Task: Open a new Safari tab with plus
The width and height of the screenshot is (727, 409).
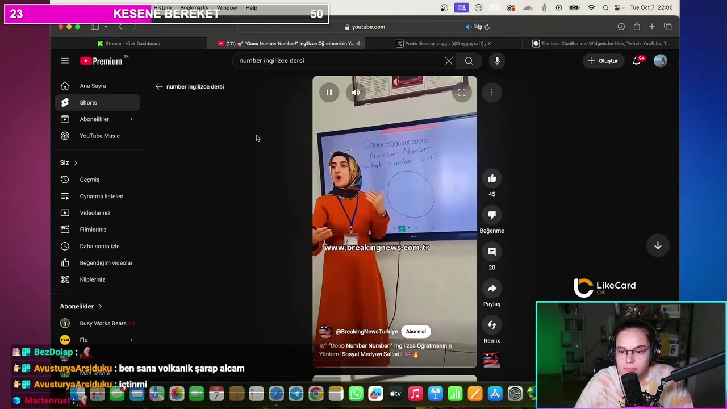Action: (652, 27)
